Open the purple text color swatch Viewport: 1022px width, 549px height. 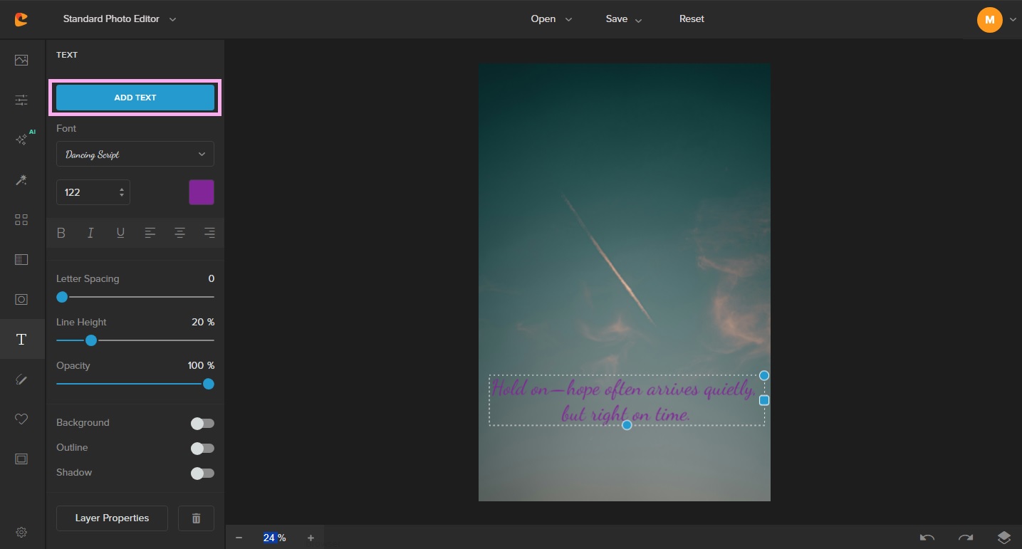(202, 192)
